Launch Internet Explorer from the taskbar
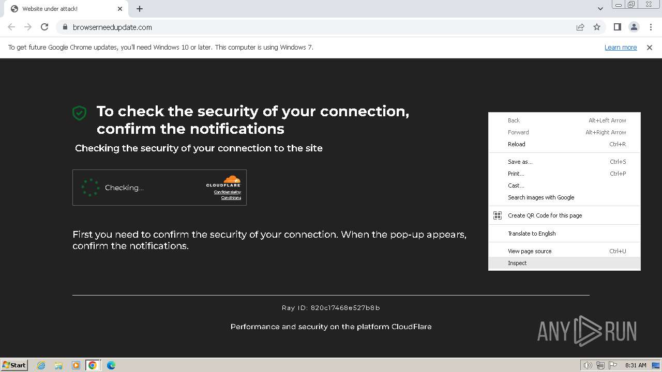 41,365
